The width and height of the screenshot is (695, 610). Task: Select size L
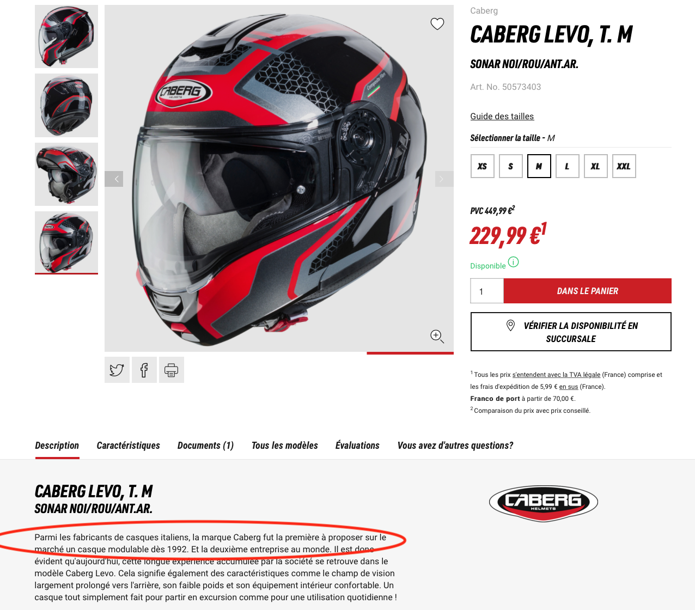(x=568, y=166)
